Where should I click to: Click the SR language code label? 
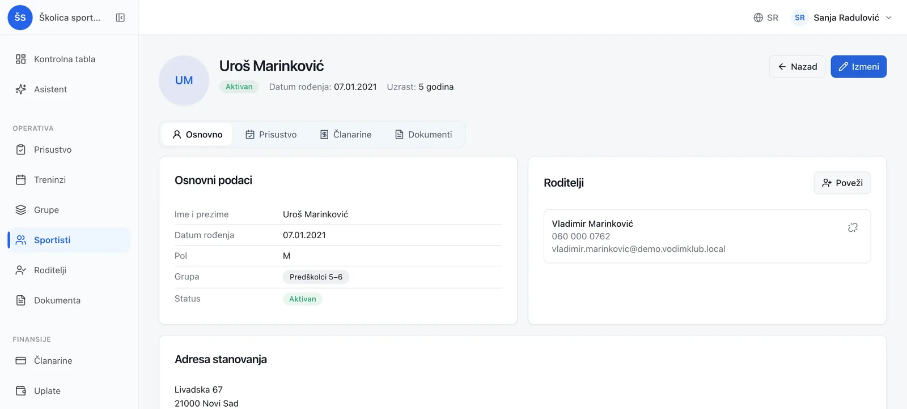point(773,18)
